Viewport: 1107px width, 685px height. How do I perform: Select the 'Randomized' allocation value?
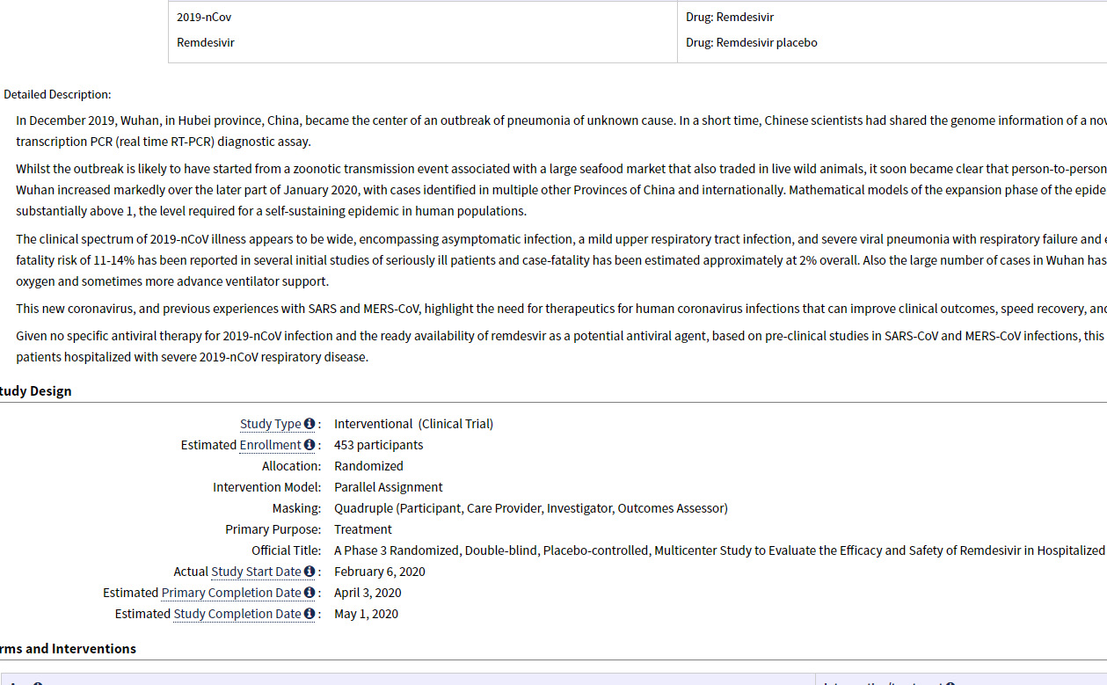[x=368, y=466]
